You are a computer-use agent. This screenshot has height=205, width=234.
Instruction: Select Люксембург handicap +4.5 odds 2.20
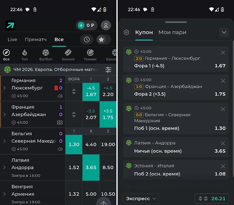tap(108, 92)
